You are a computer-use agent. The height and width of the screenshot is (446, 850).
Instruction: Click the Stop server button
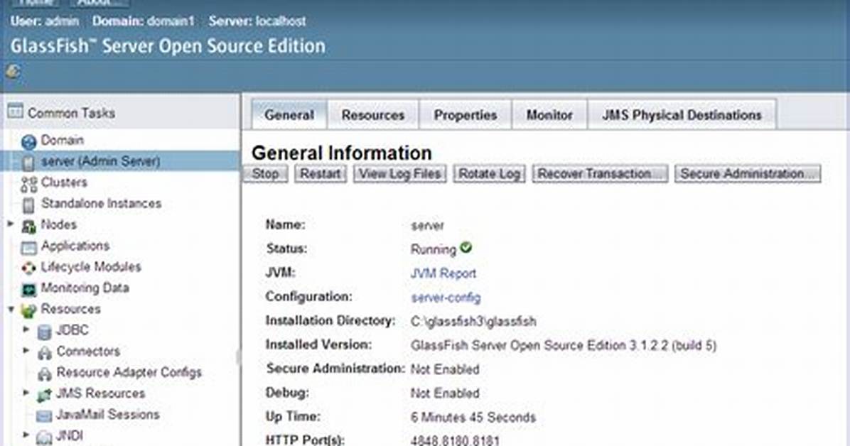tap(266, 174)
